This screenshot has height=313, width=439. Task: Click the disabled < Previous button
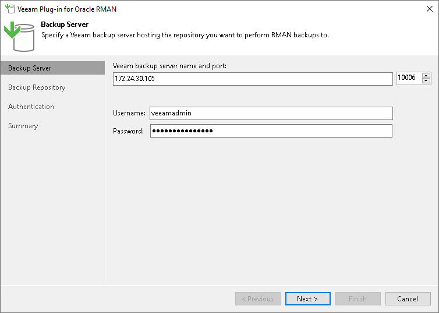point(258,298)
